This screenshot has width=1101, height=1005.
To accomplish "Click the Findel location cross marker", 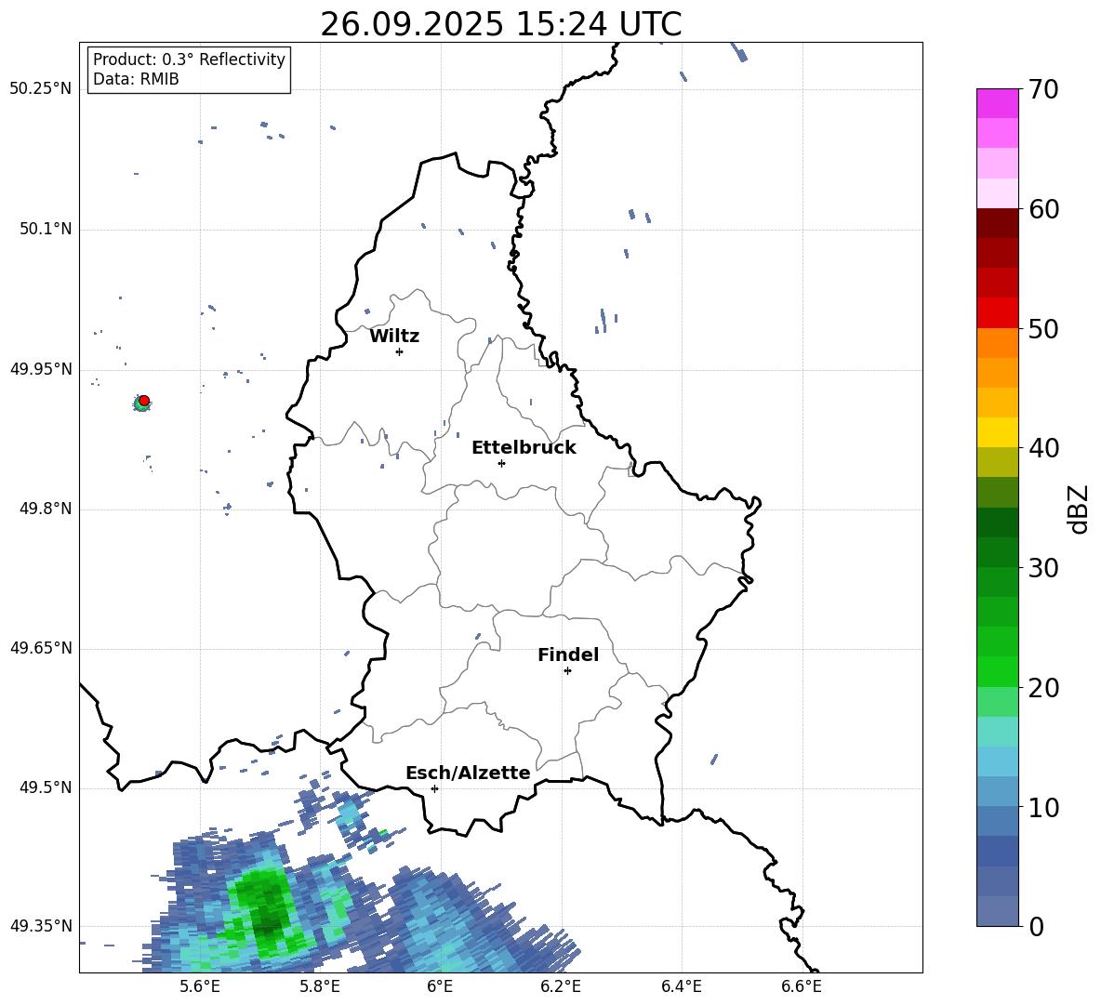I will tap(567, 671).
